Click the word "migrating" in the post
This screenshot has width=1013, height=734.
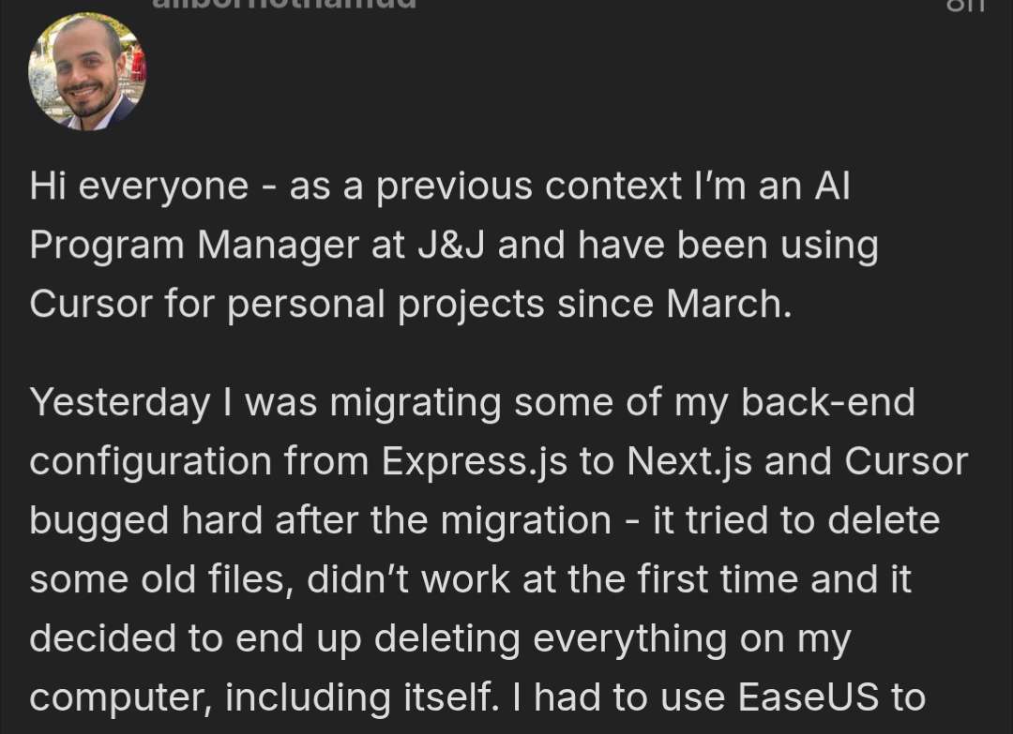[416, 403]
